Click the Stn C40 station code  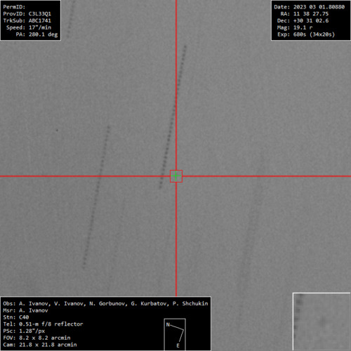point(16,317)
